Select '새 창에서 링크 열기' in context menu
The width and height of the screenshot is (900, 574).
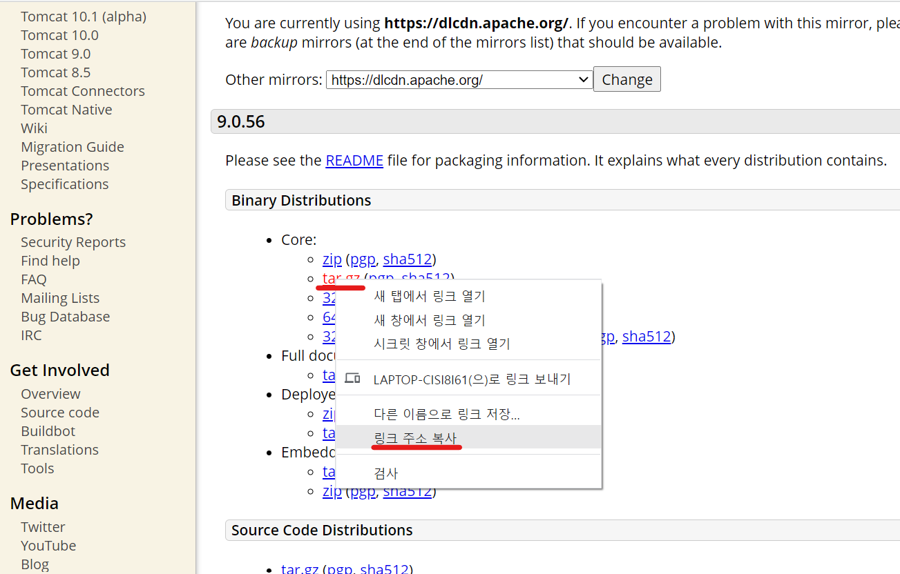(x=468, y=320)
